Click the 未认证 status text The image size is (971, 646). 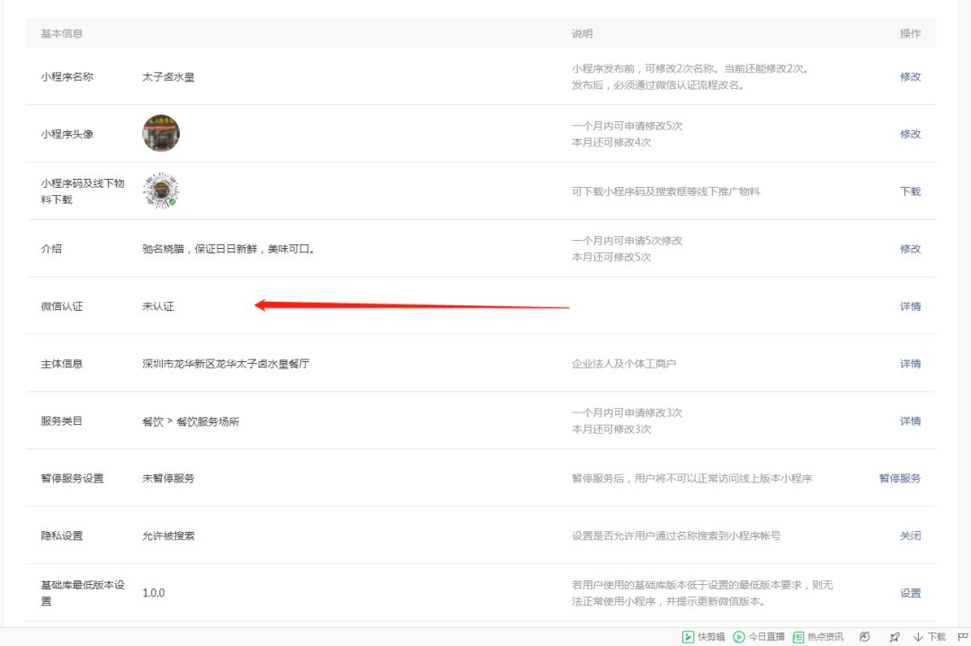coord(158,306)
